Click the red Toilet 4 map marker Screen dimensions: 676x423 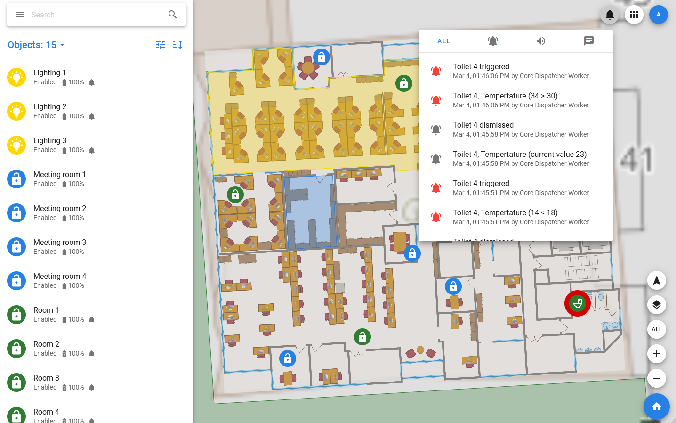[x=578, y=303]
